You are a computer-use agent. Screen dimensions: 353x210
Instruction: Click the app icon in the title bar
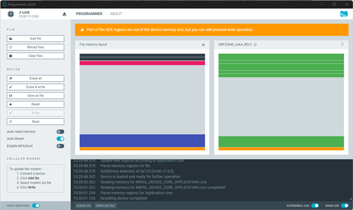tap(5, 4)
